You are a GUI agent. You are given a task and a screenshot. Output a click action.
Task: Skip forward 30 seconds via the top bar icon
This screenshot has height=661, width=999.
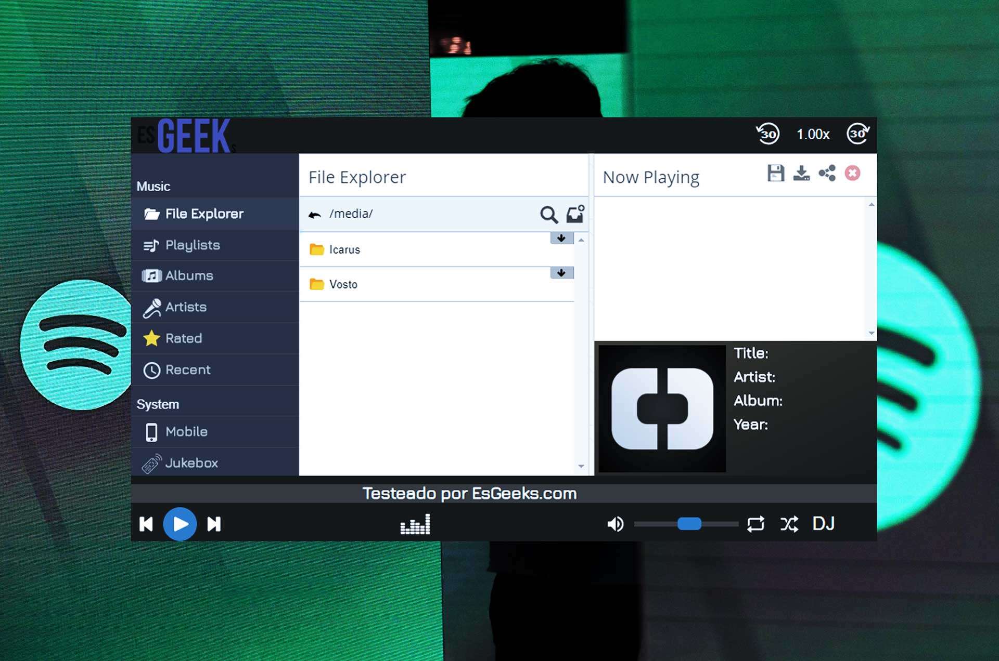857,134
